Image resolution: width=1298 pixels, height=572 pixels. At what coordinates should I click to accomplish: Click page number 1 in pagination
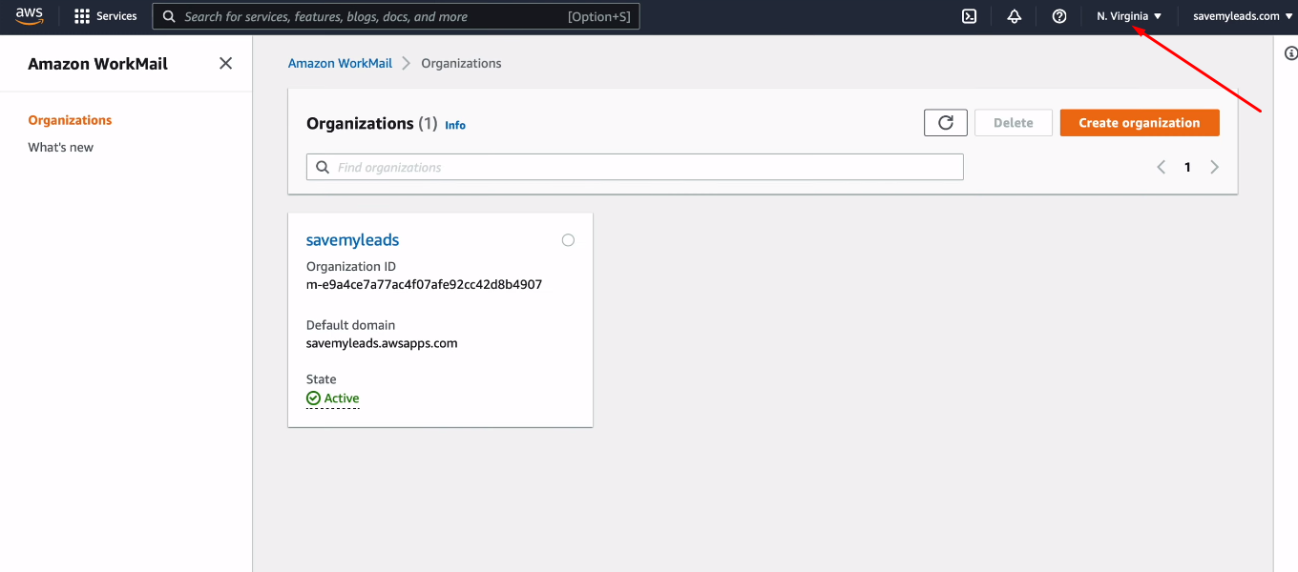(x=1187, y=167)
